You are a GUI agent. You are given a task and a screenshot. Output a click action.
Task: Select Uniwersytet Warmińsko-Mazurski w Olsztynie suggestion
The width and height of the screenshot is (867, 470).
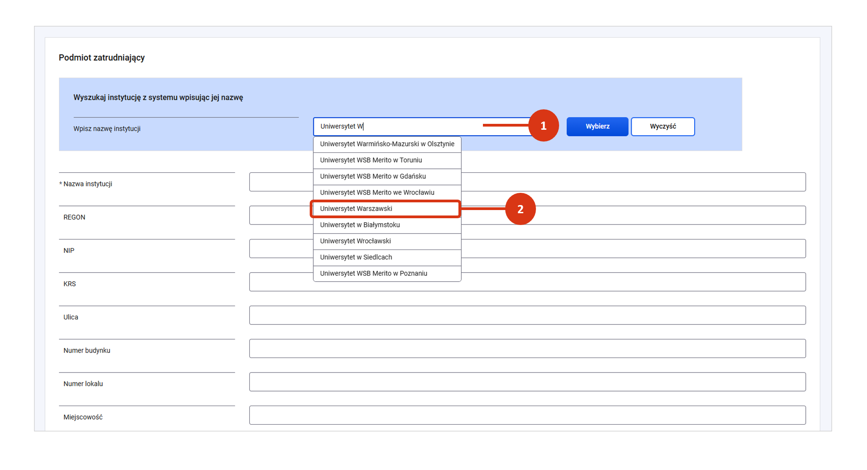click(387, 144)
